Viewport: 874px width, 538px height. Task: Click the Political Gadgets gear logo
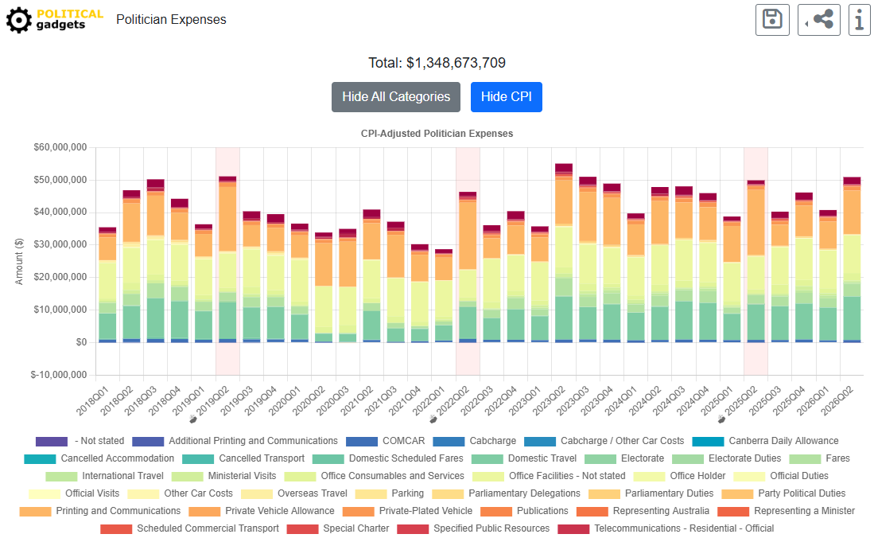click(x=19, y=20)
